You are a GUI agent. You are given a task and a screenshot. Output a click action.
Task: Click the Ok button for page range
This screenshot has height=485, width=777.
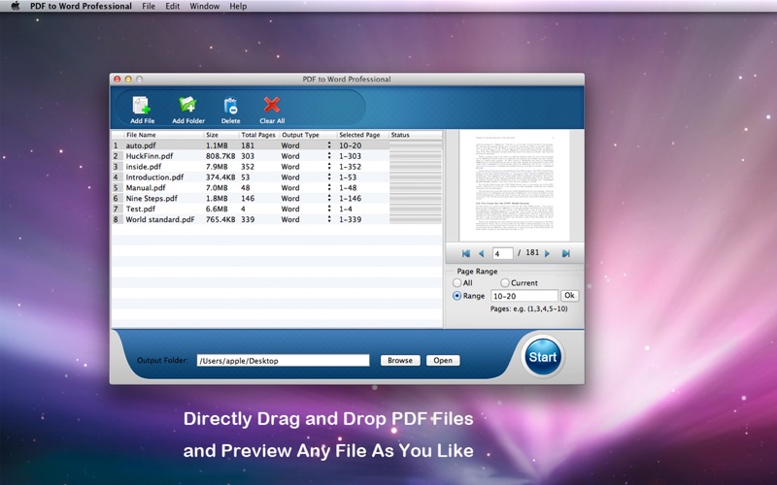(x=569, y=296)
